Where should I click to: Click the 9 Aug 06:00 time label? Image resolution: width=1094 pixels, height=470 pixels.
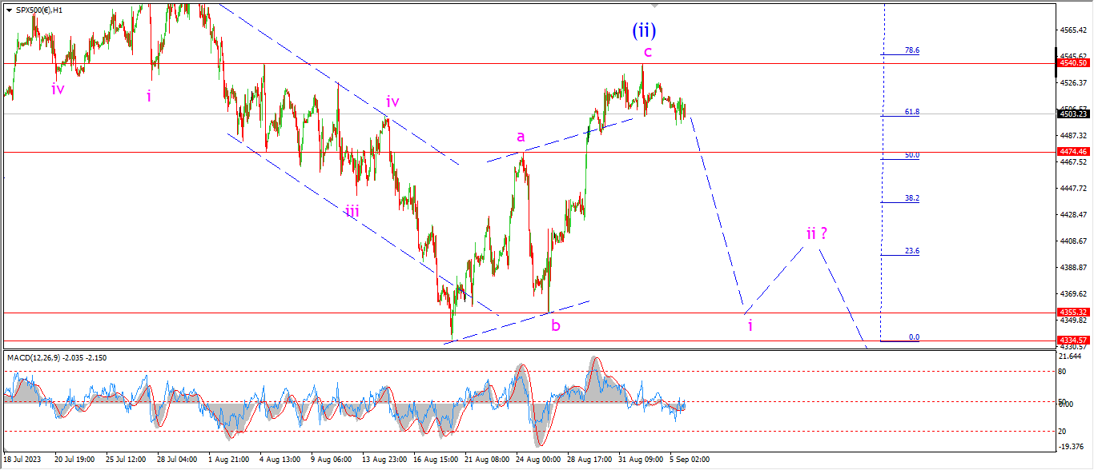[331, 460]
